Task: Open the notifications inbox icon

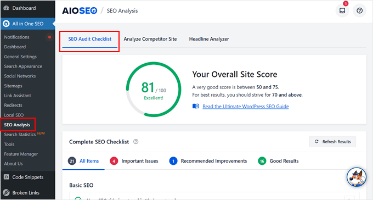Action: [342, 11]
